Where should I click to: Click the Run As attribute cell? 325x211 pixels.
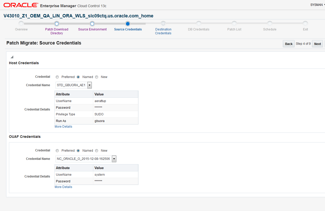point(74,121)
